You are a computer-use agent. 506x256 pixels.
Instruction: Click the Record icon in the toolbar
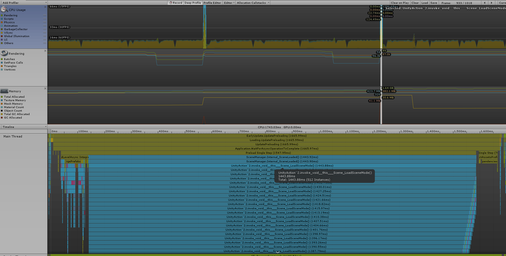coord(170,3)
